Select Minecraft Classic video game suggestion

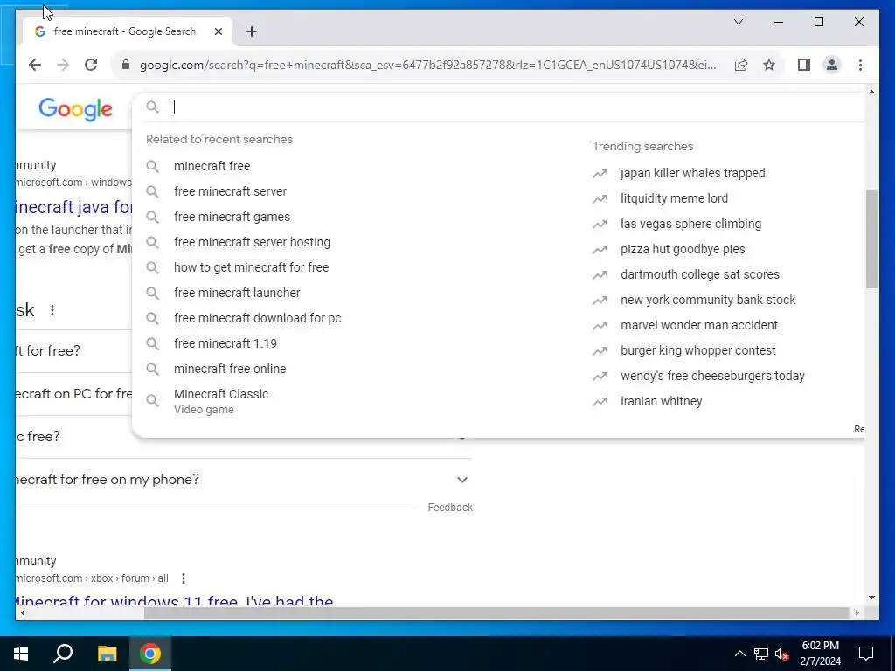[221, 401]
